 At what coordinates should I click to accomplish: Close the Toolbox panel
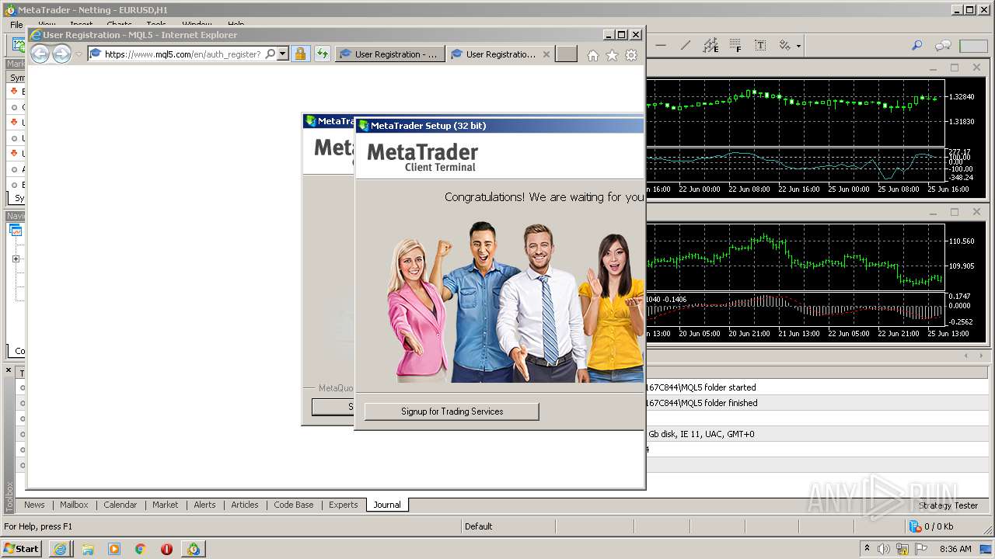(9, 370)
